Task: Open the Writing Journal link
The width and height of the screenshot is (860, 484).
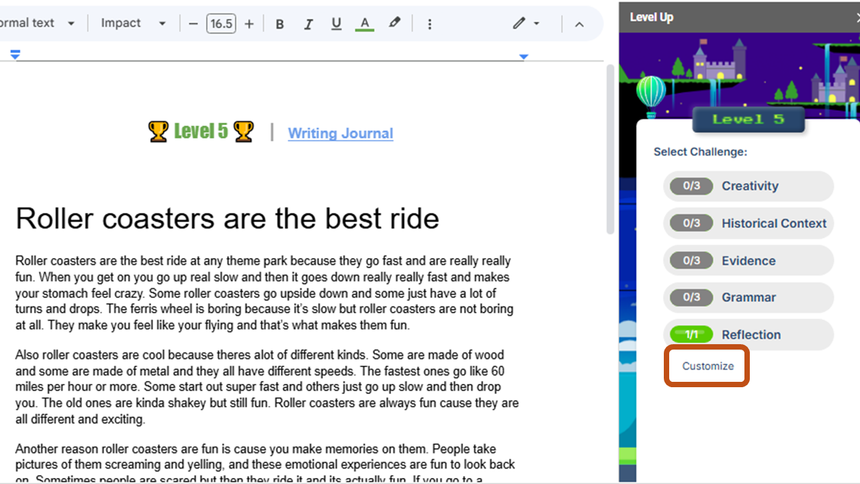Action: (x=341, y=133)
